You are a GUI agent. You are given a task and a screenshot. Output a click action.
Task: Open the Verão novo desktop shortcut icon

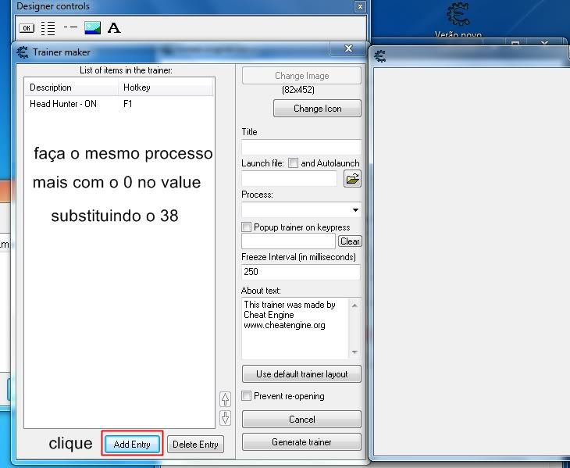click(458, 16)
